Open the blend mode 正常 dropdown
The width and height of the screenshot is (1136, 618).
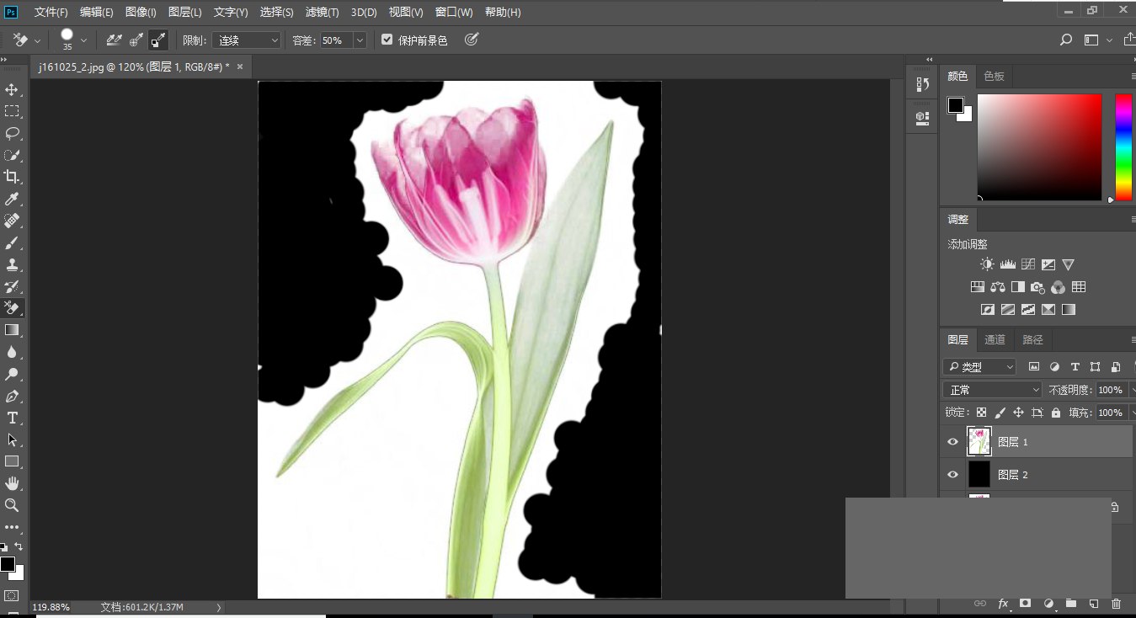click(x=991, y=389)
